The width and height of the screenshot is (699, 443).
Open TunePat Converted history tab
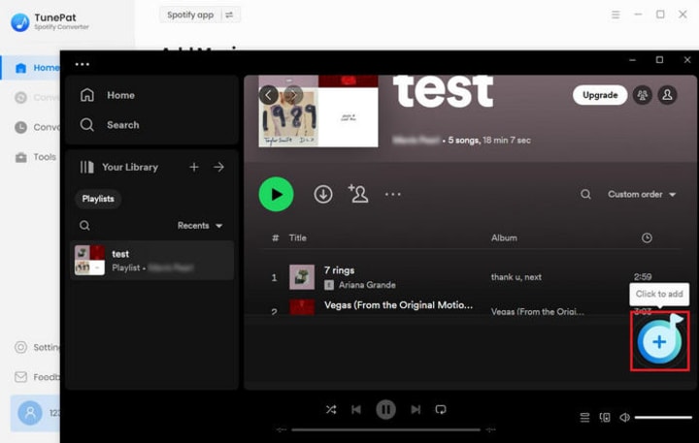37,127
